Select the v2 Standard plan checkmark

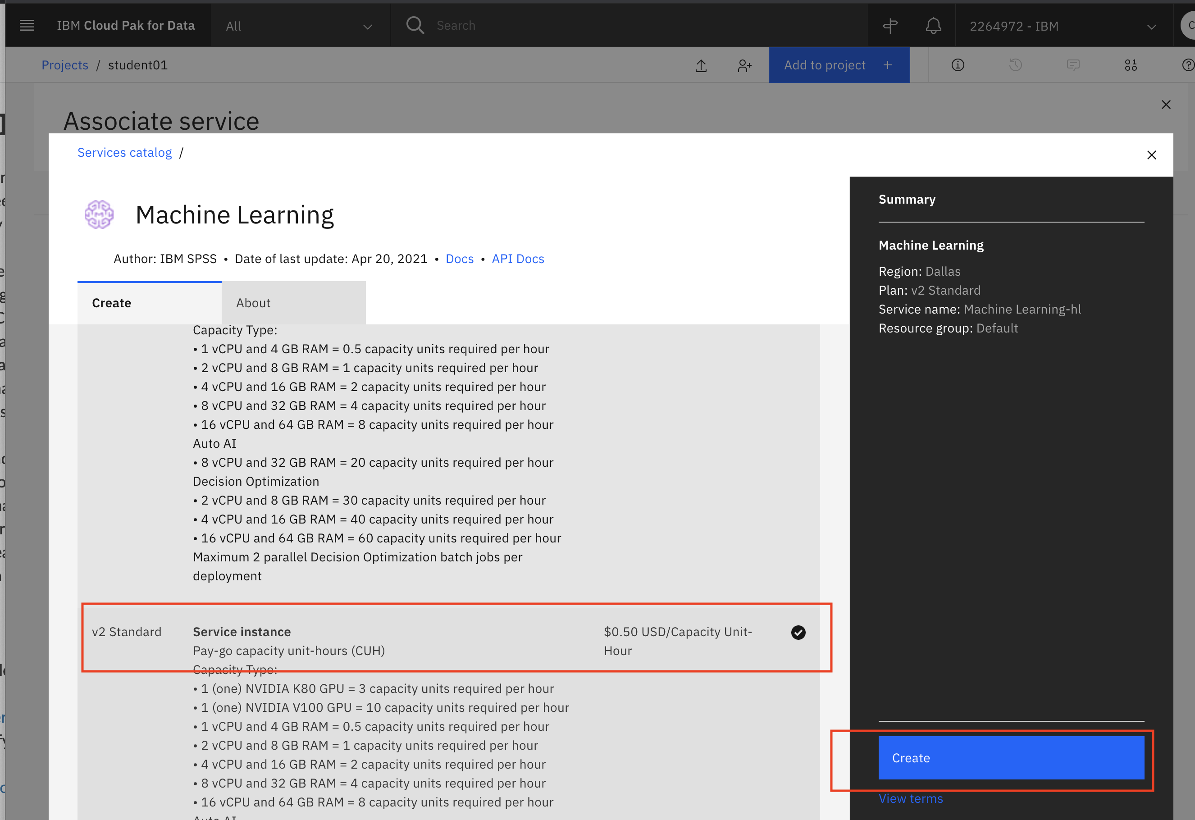(x=798, y=632)
